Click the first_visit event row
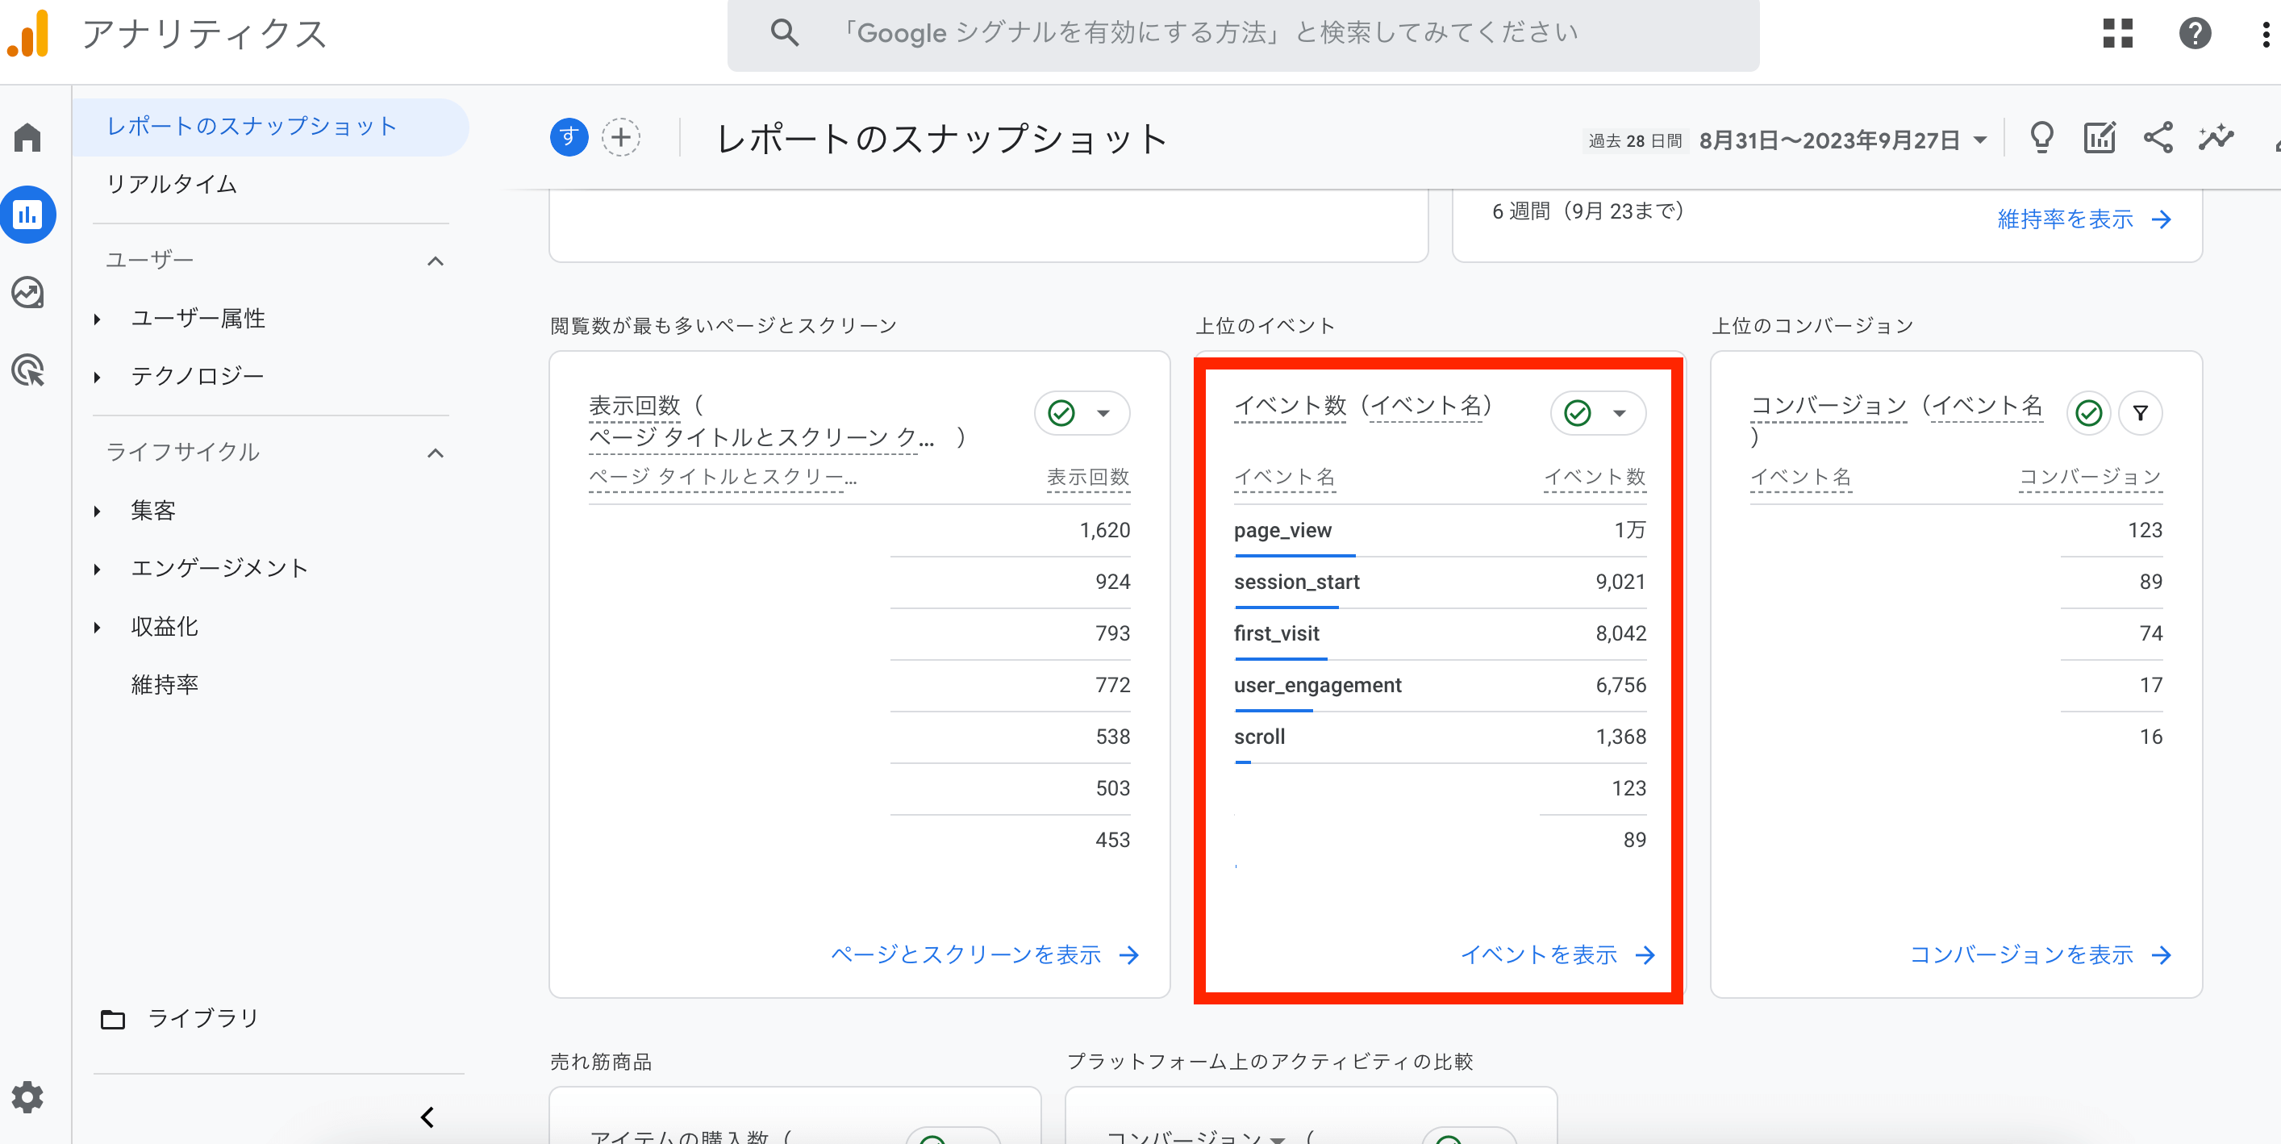The width and height of the screenshot is (2281, 1144). point(1440,634)
